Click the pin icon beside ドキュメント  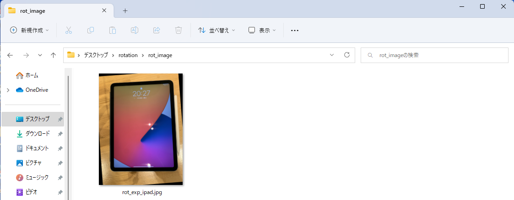60,149
